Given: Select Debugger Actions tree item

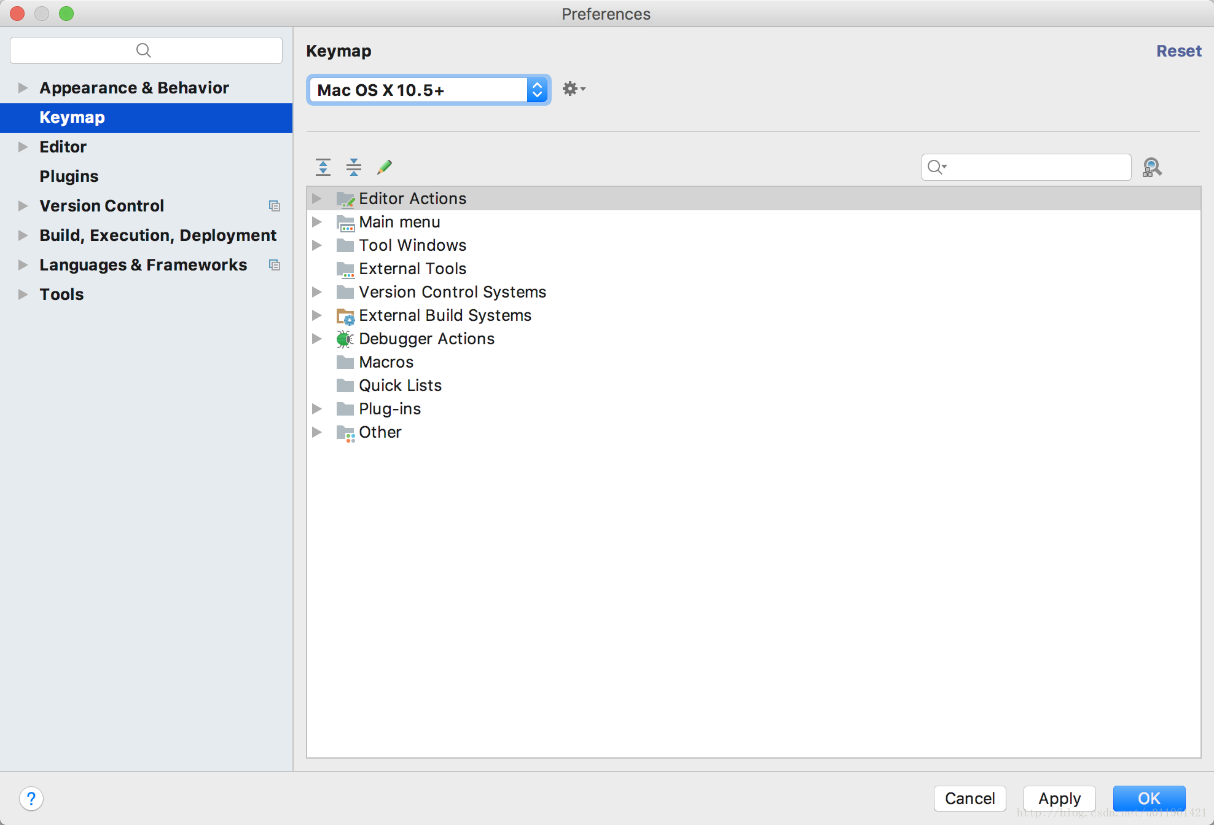Looking at the screenshot, I should (427, 338).
